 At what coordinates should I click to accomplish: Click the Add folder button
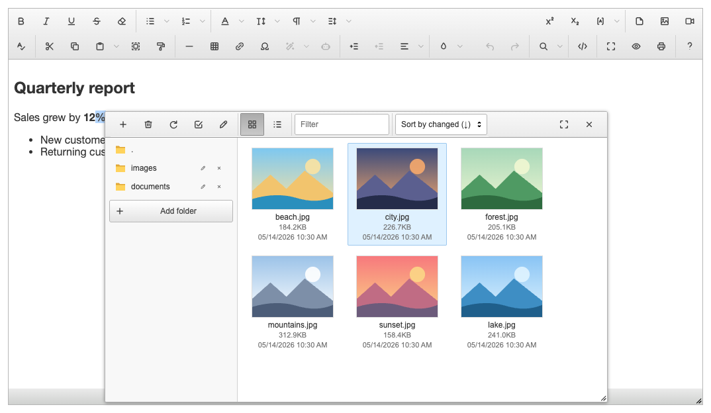[171, 211]
